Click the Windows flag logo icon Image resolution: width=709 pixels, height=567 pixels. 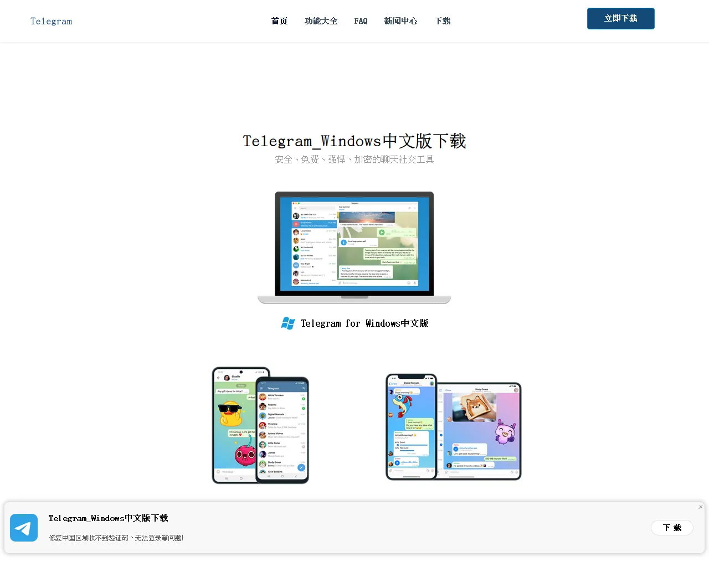(288, 323)
